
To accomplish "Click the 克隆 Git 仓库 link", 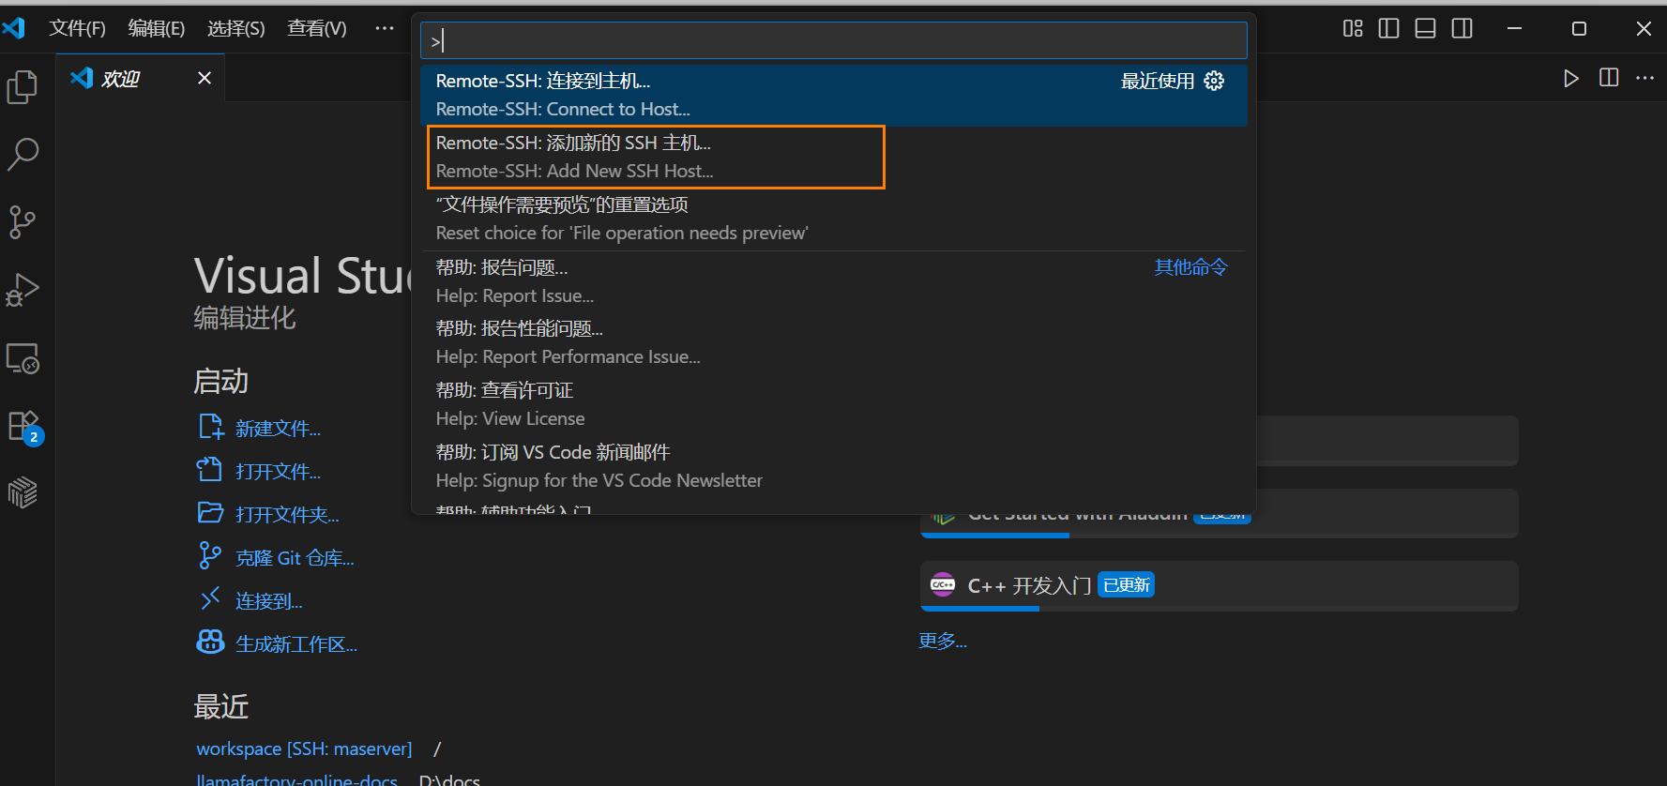I will tap(294, 558).
